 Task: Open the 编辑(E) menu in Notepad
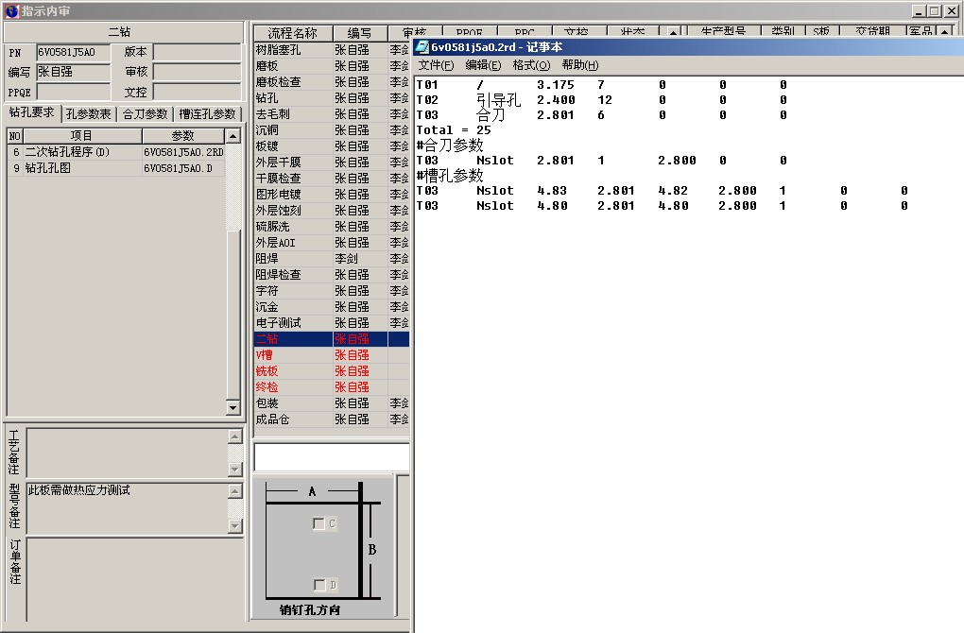(483, 65)
